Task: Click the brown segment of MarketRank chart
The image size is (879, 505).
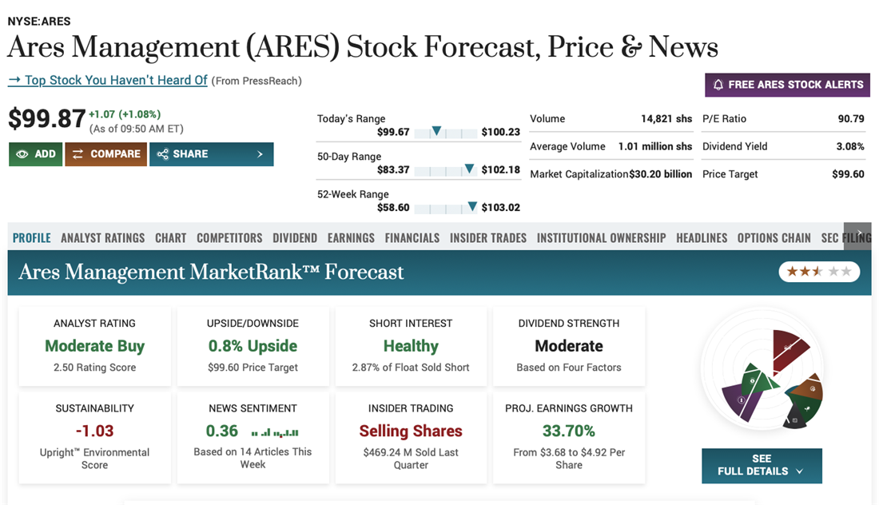Action: pos(810,388)
